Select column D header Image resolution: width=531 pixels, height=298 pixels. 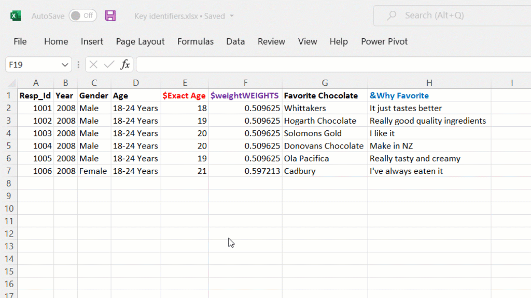tap(136, 83)
